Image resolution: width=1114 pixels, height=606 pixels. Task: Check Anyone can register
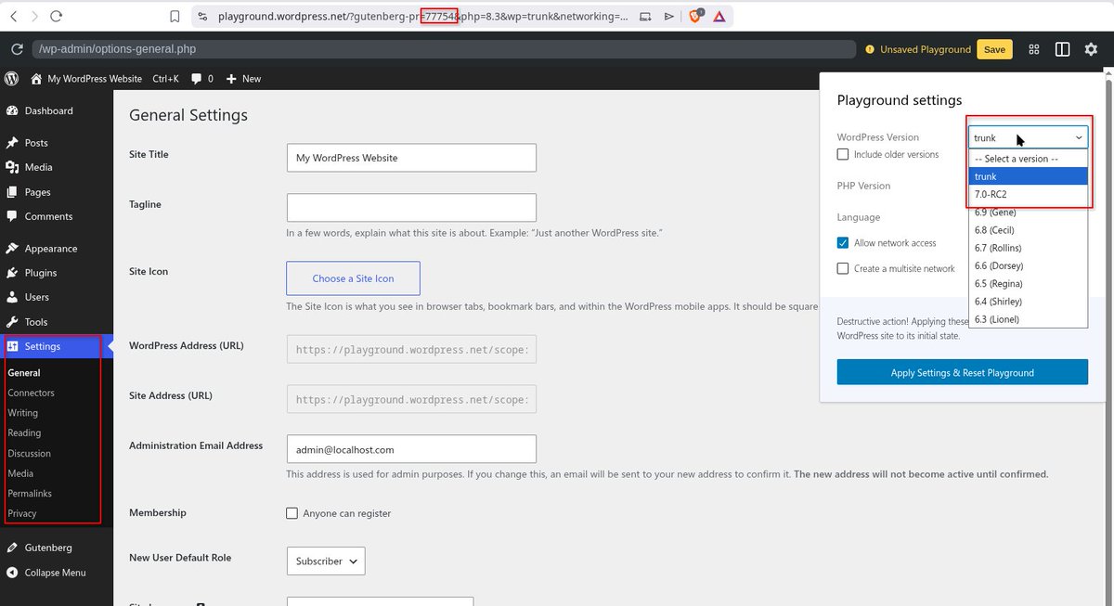[x=292, y=513]
